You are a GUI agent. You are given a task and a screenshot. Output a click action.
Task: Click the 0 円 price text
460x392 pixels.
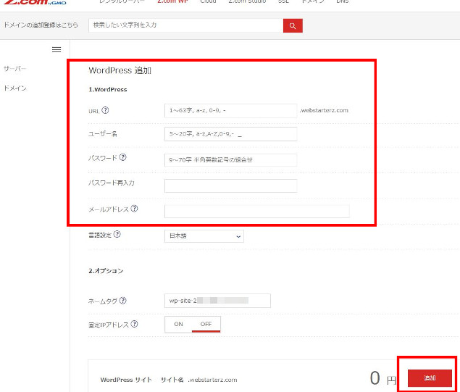(382, 378)
